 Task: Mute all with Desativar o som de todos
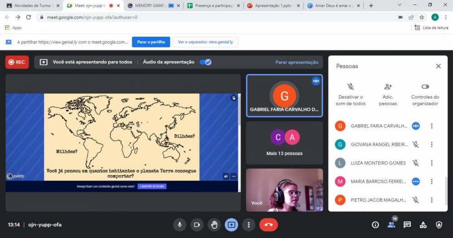pyautogui.click(x=351, y=86)
